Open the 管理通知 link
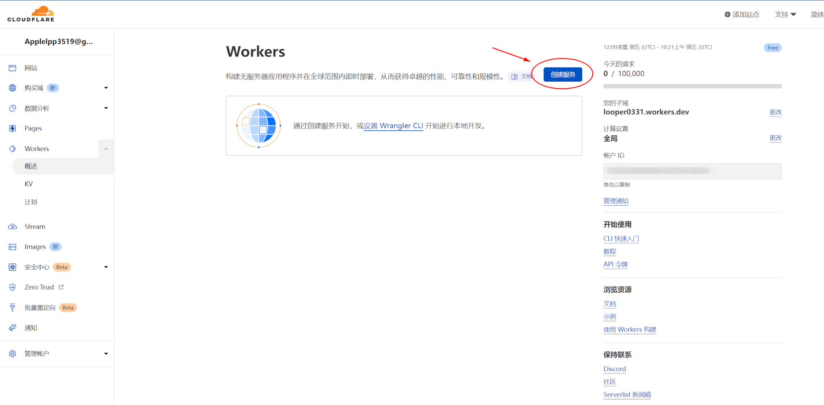 616,201
